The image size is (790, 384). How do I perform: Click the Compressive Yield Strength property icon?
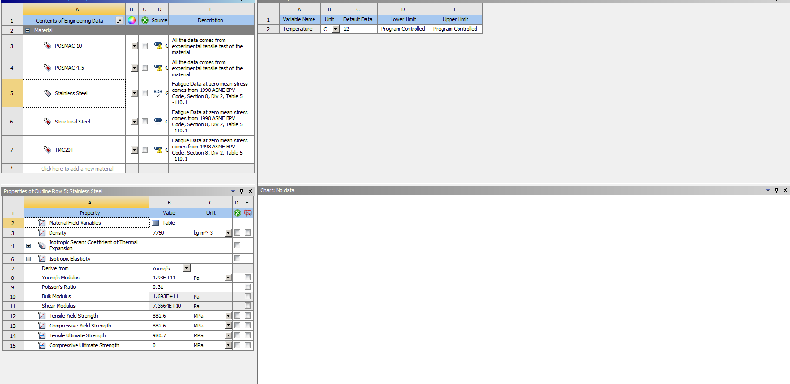point(42,326)
